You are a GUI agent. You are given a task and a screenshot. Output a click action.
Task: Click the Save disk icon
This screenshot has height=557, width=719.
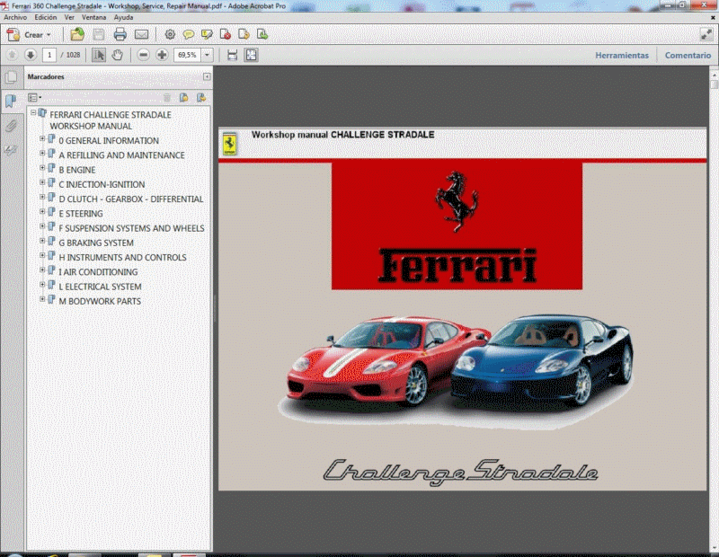coord(99,34)
